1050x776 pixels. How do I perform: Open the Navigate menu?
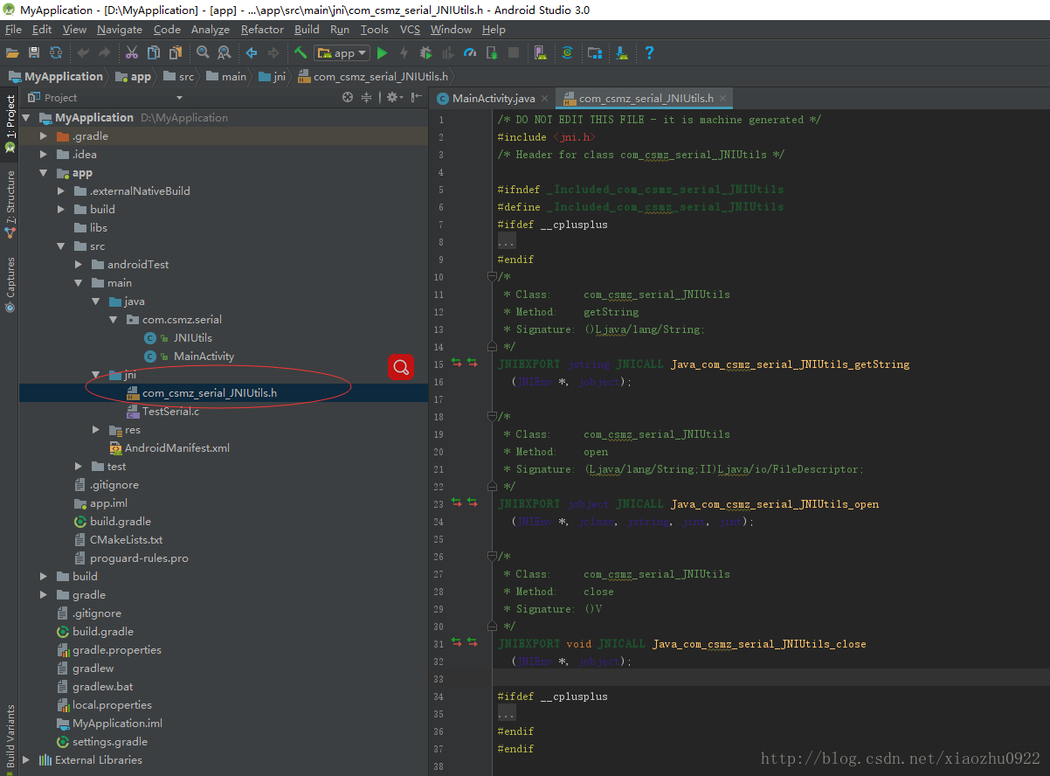[120, 29]
